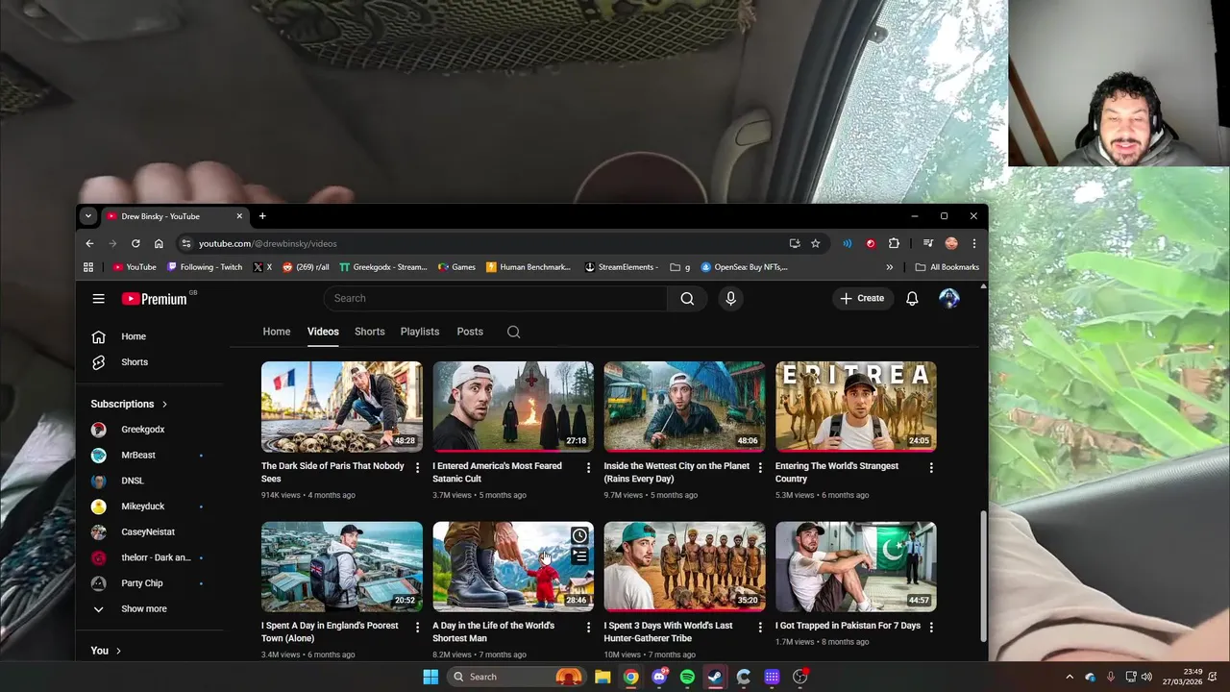Open options for Satanic Cult video
The width and height of the screenshot is (1230, 692).
point(588,467)
